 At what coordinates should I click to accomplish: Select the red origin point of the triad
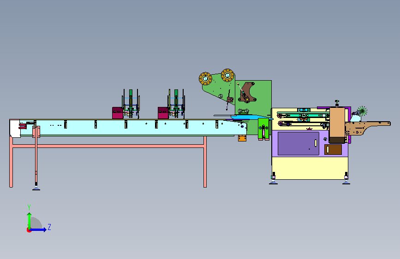click(29, 230)
